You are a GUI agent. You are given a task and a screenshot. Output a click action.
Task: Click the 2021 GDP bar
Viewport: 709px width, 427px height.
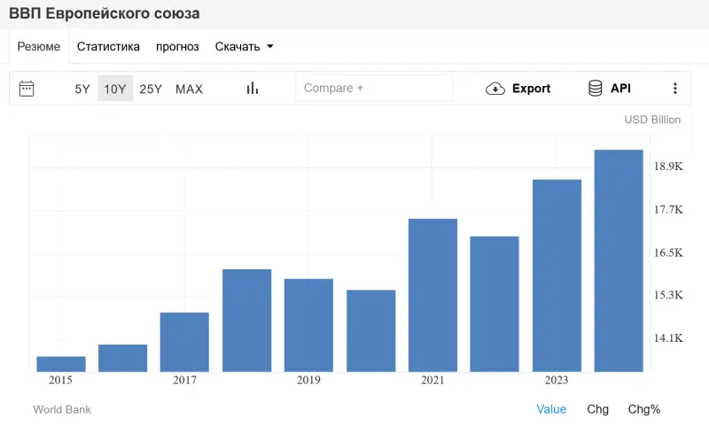[432, 296]
